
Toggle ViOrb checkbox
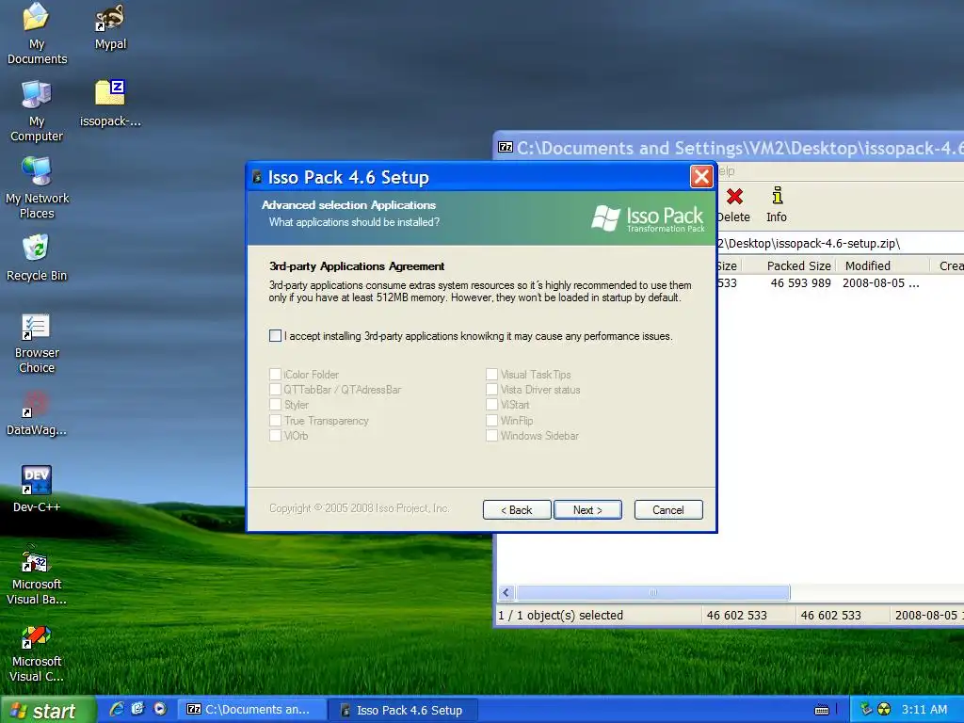[276, 435]
